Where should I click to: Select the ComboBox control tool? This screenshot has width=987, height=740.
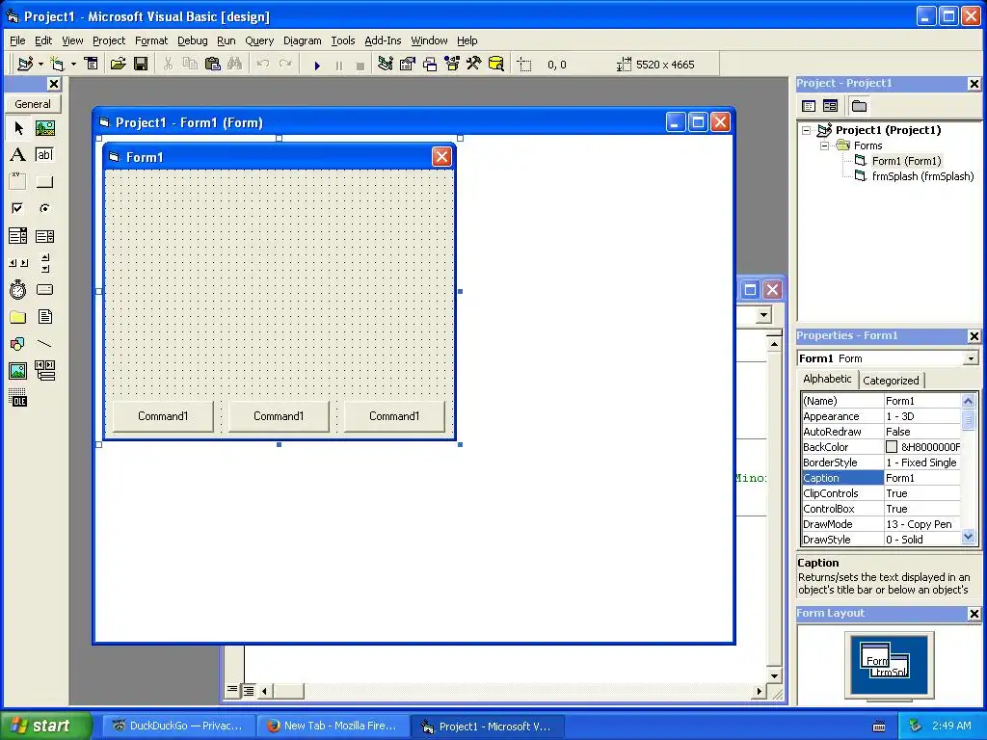coord(18,236)
